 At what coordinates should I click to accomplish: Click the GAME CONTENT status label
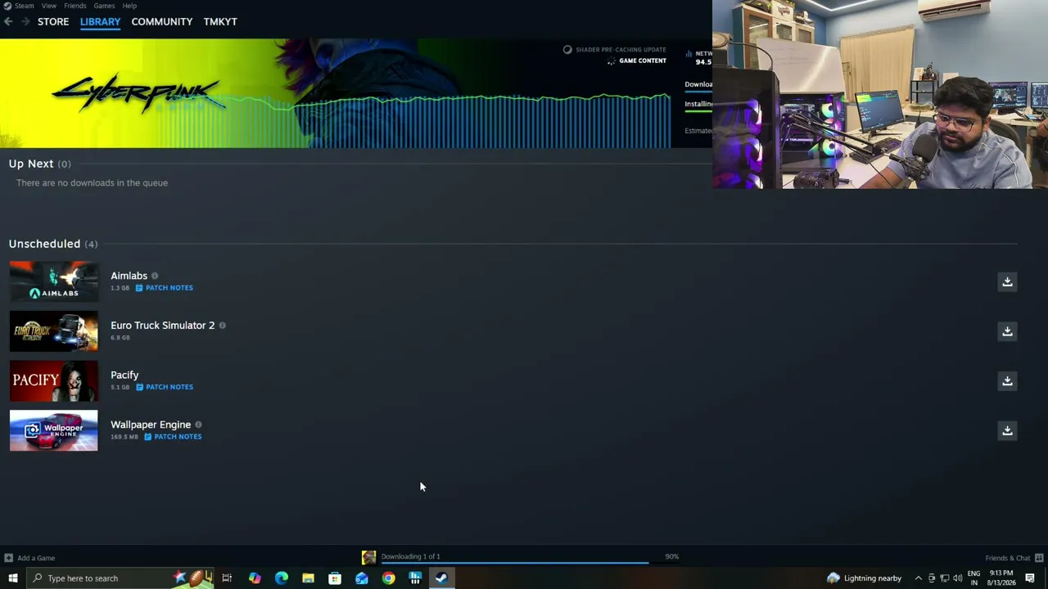tap(643, 61)
